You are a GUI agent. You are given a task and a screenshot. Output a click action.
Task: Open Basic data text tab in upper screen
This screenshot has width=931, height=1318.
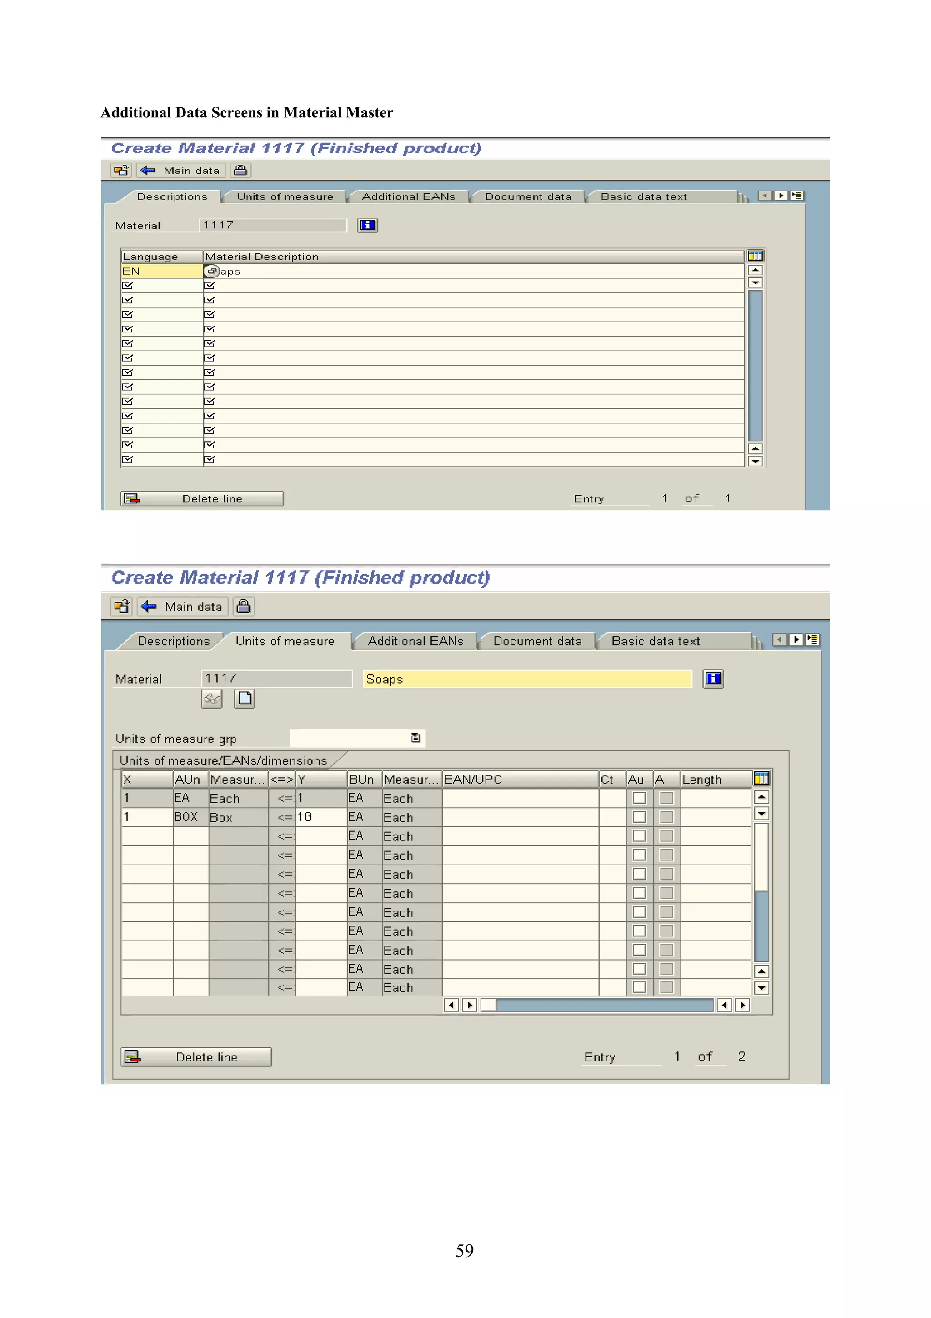point(644,196)
